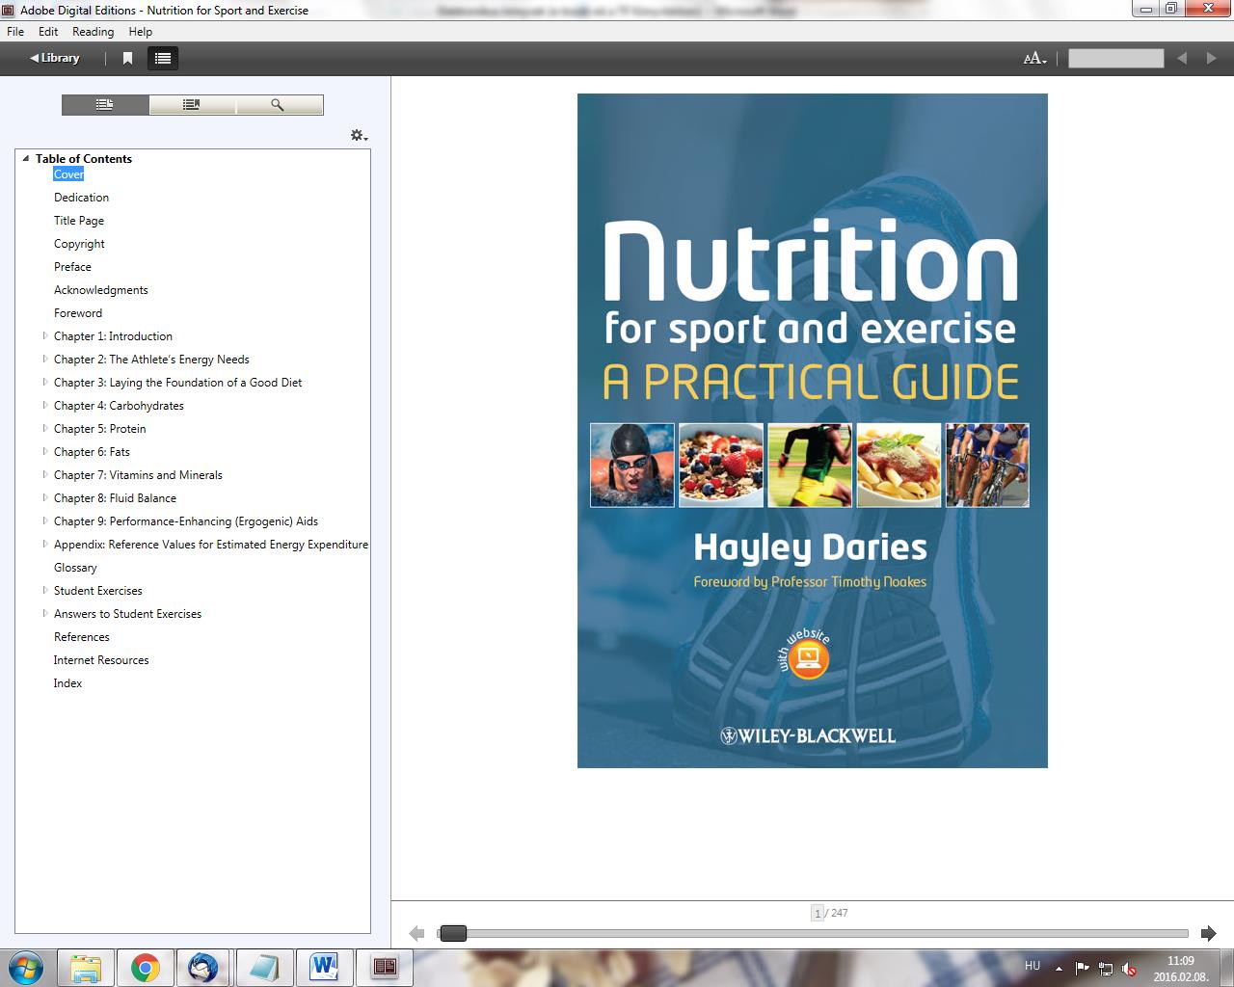Jump to the Preface
The image size is (1234, 987).
[72, 267]
